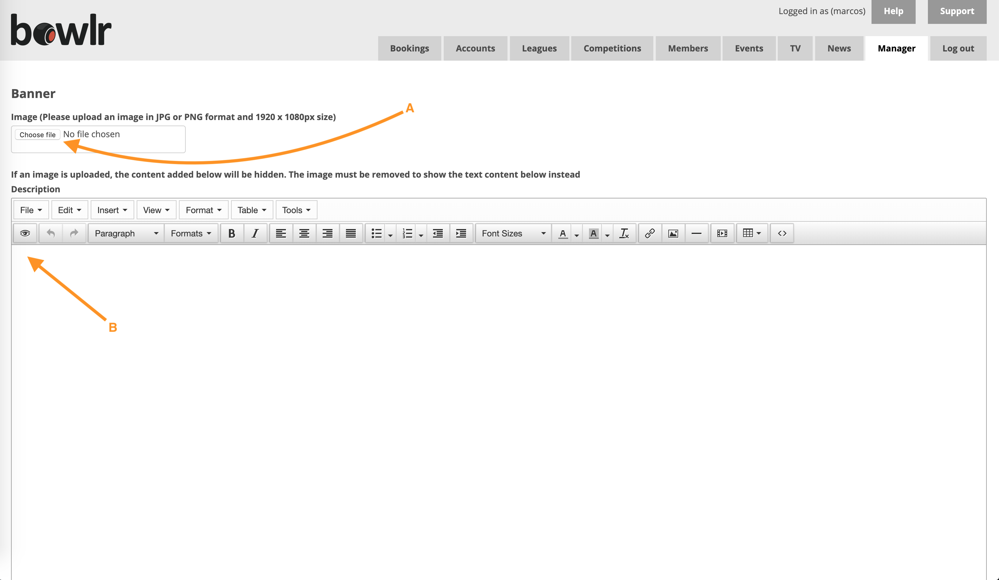The image size is (999, 580).
Task: Open the source code view
Action: (782, 233)
